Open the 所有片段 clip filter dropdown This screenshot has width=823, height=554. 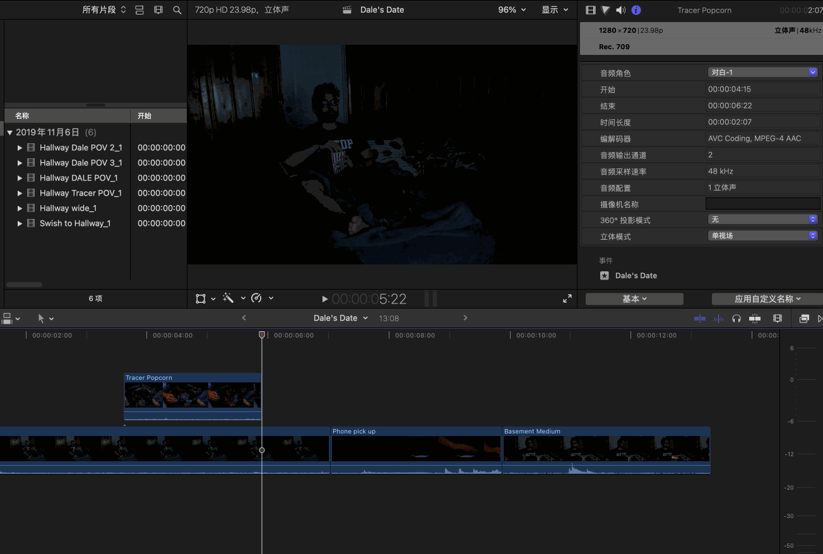[x=104, y=10]
